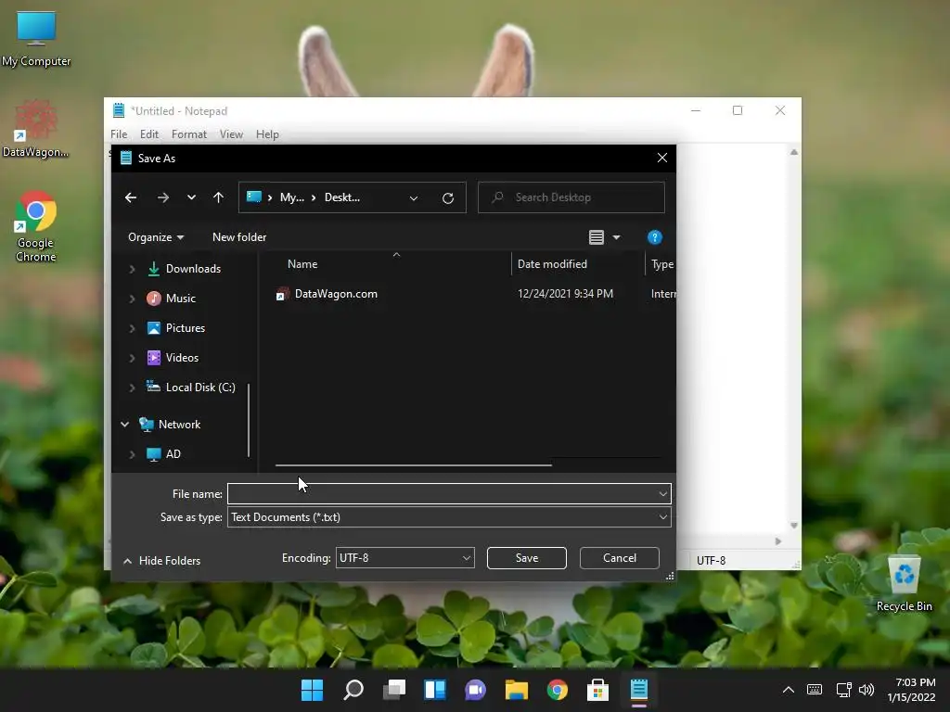Click the forward arrow in Save As dialog
Screen dimensions: 950x712
click(x=163, y=197)
